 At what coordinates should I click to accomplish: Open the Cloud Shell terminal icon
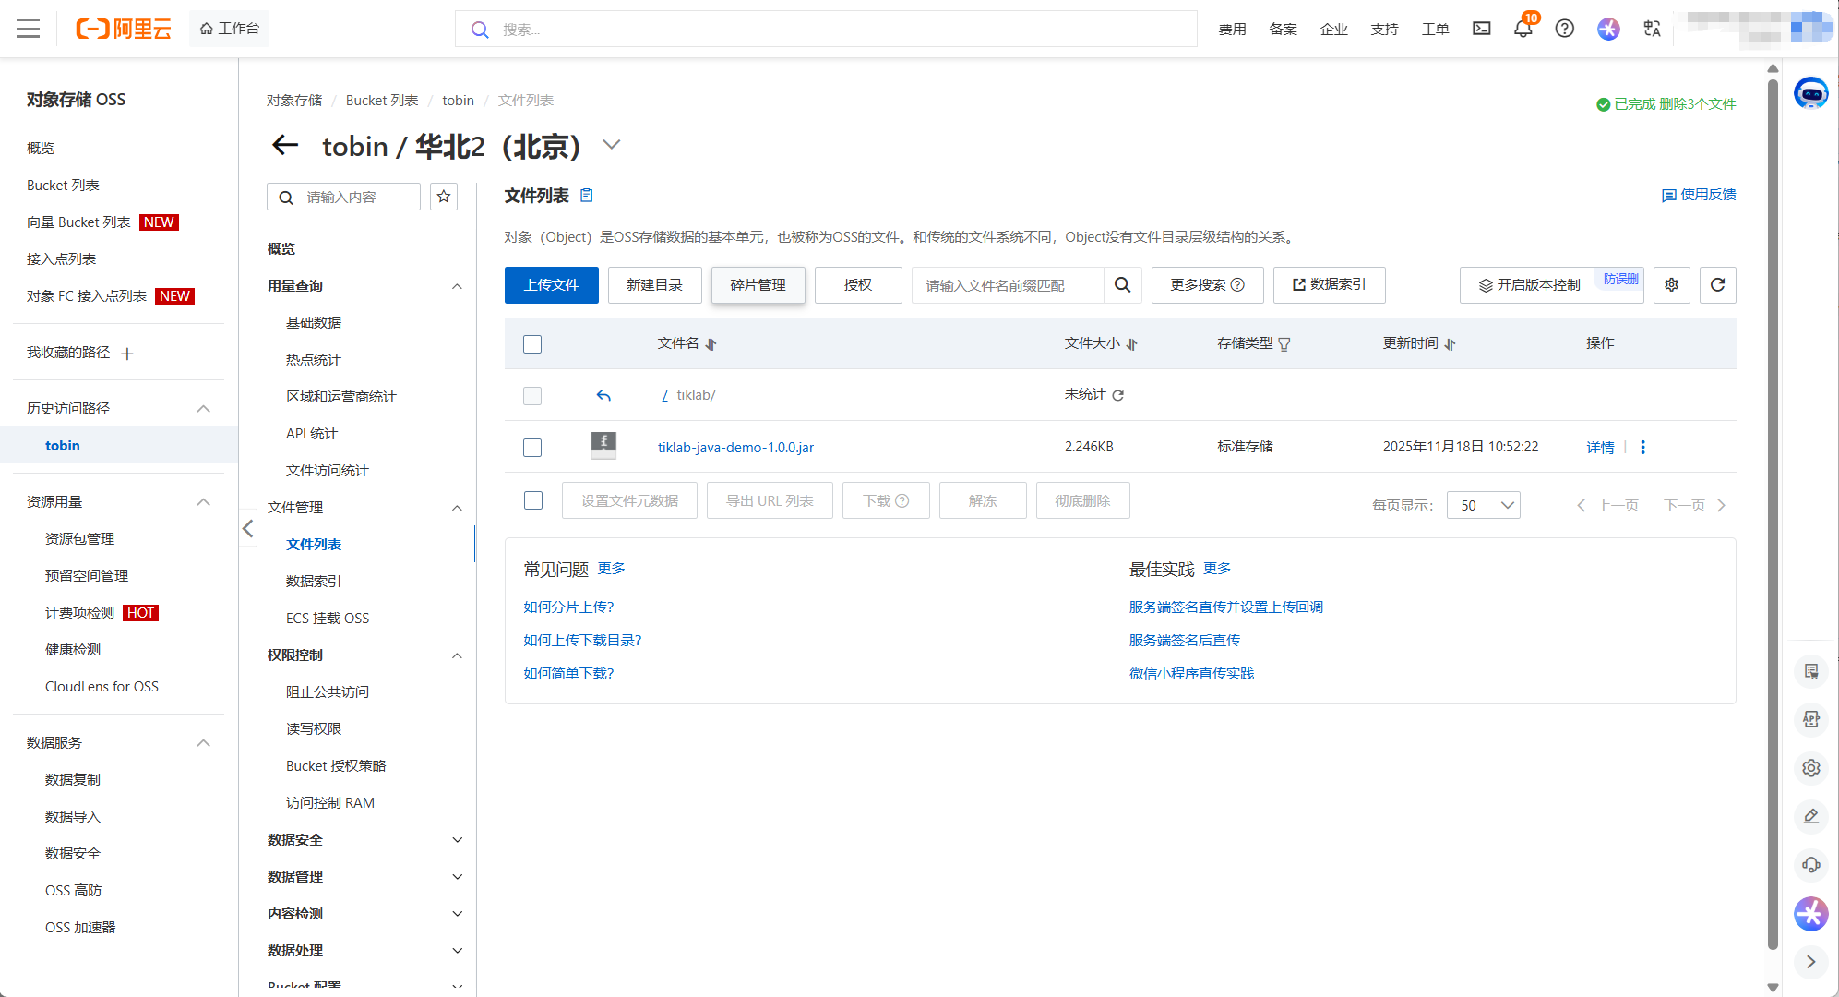pyautogui.click(x=1481, y=29)
